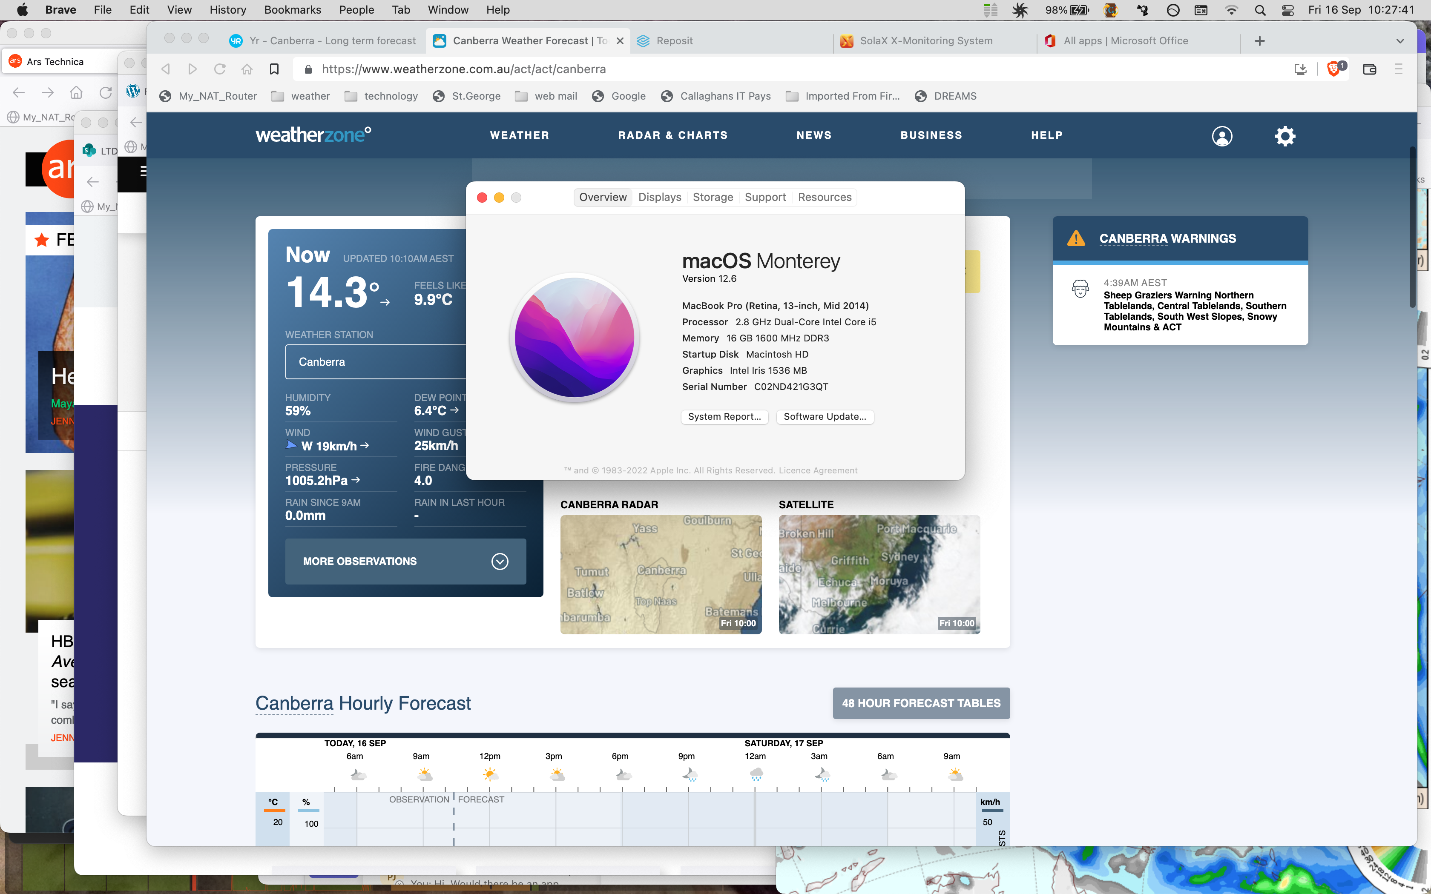Click the Brave wallet icon
The height and width of the screenshot is (894, 1431).
[x=1370, y=69]
